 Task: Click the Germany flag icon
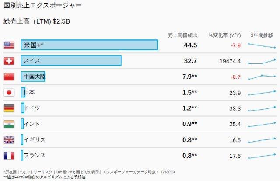point(9,108)
